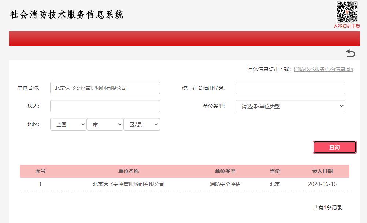The height and width of the screenshot is (223, 367).
Task: Click the APP扫码下载 label
Action: click(x=347, y=26)
